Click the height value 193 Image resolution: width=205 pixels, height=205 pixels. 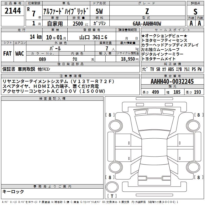[197, 92]
